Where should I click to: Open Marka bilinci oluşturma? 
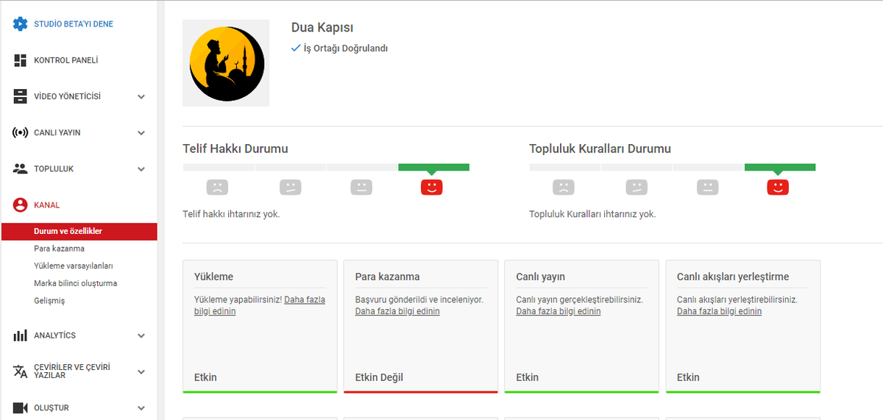point(76,283)
